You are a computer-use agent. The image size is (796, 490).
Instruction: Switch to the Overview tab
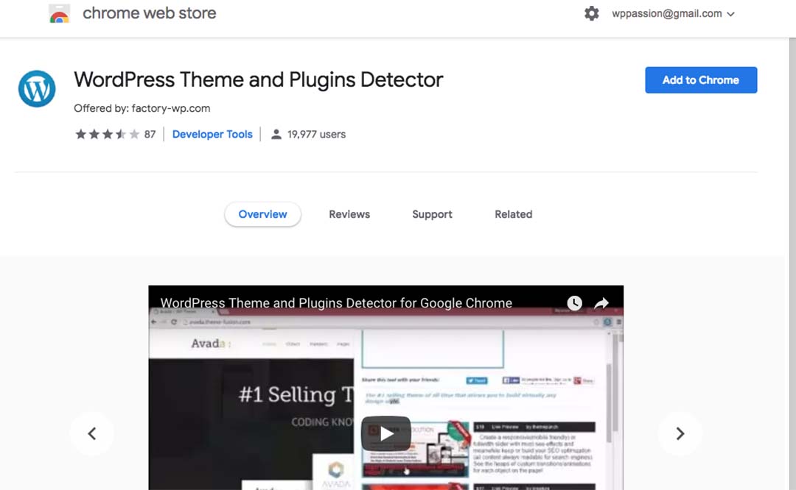(262, 214)
